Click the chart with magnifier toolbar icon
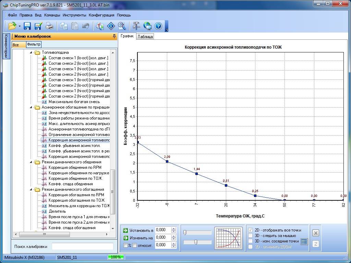The height and width of the screenshot is (263, 351). [x=100, y=26]
